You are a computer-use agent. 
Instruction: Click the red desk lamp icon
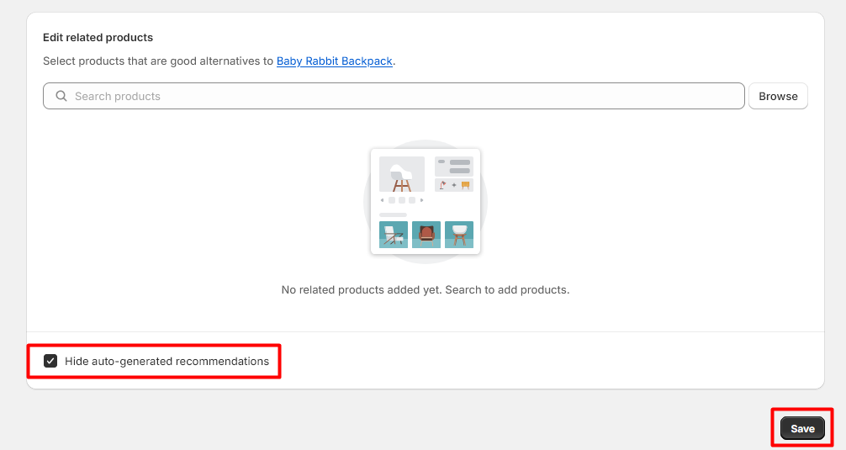(x=442, y=185)
